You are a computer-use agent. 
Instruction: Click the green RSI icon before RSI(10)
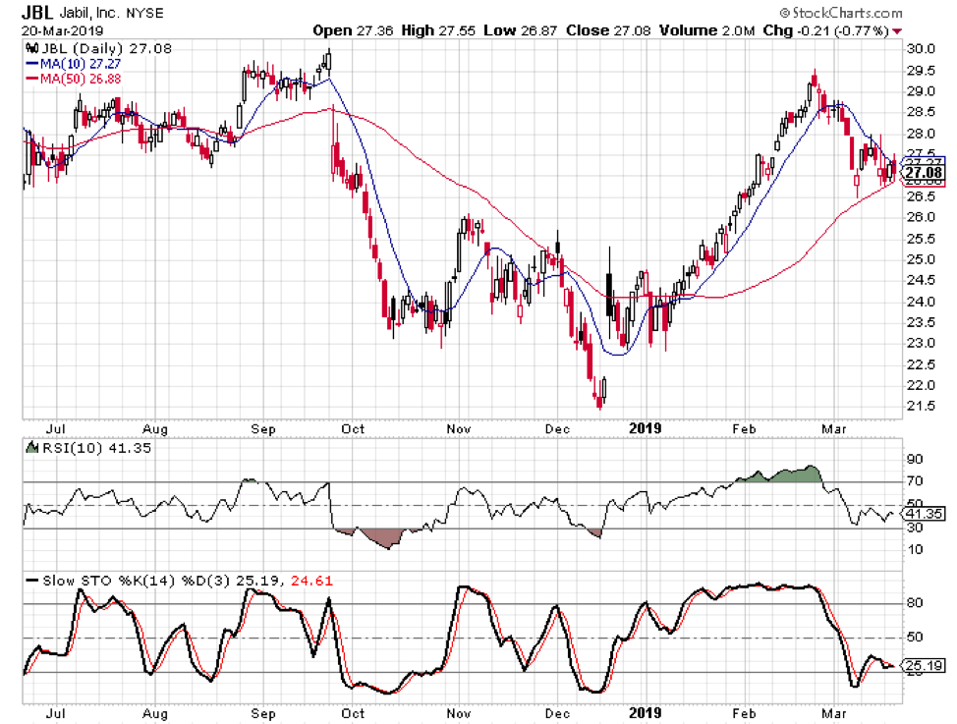pyautogui.click(x=31, y=448)
